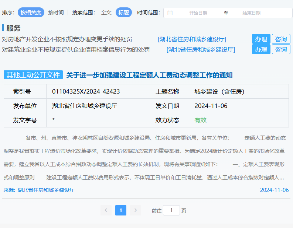Viewport: 293px width, 228px height.
Task: Select page 1 in pagination
Action: pos(120,210)
